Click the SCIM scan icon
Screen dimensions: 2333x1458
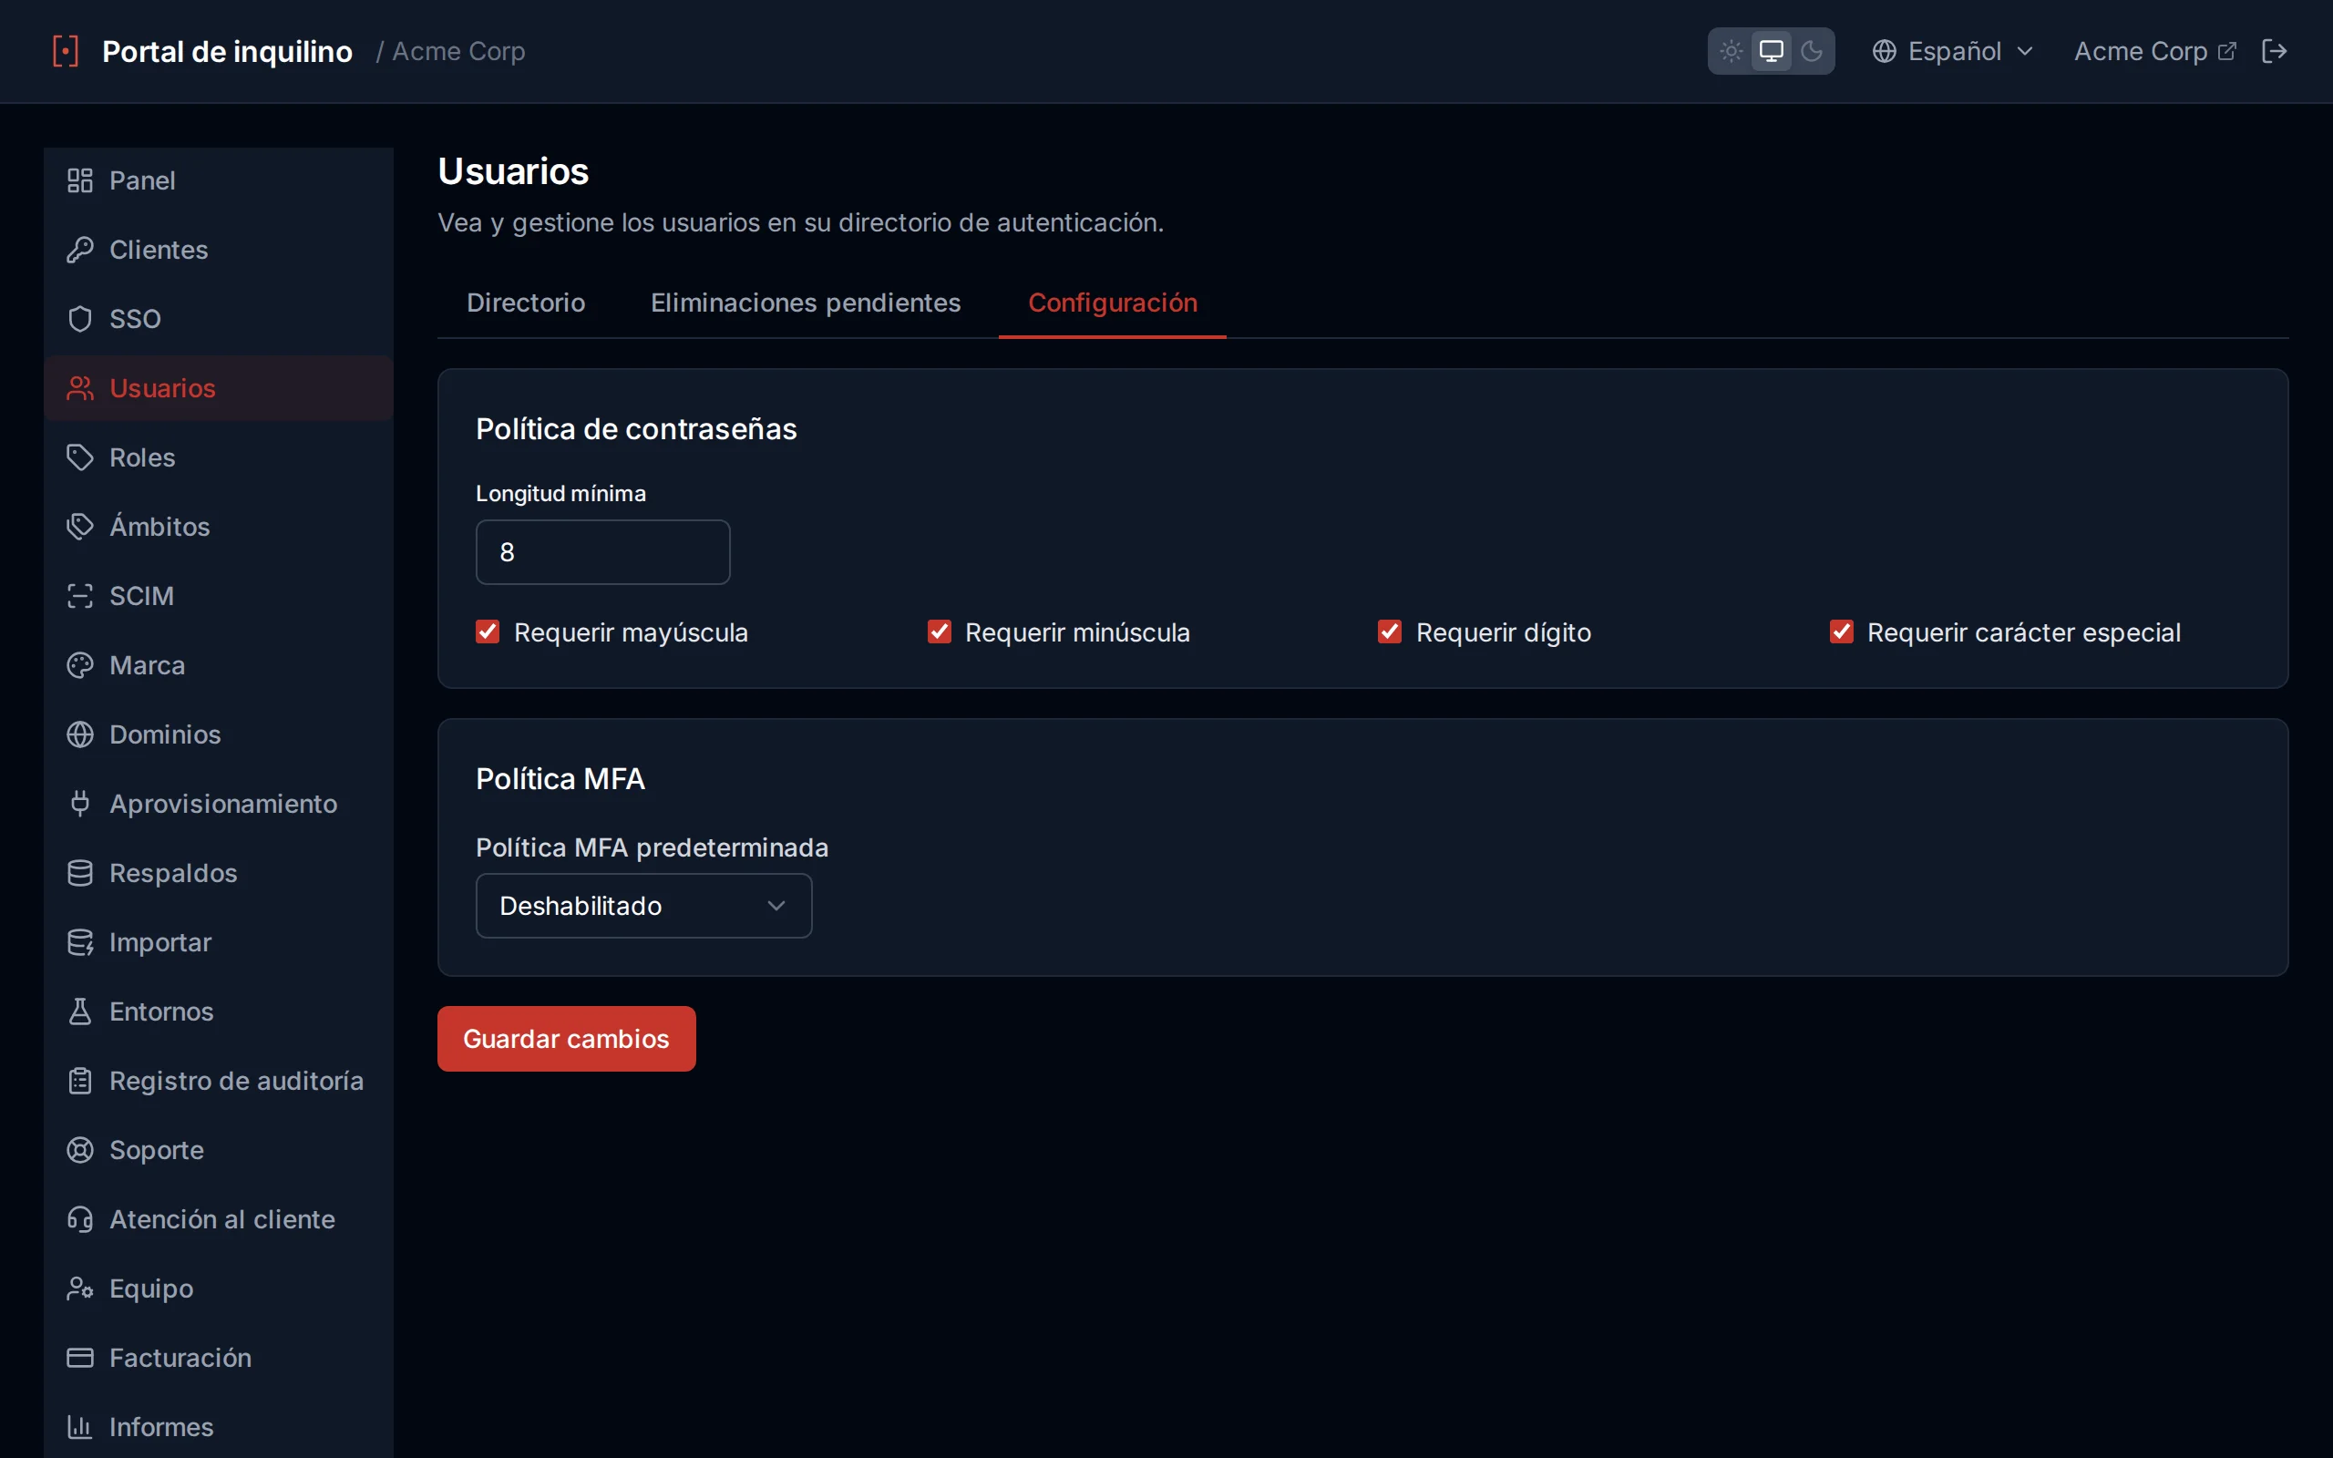(x=80, y=596)
